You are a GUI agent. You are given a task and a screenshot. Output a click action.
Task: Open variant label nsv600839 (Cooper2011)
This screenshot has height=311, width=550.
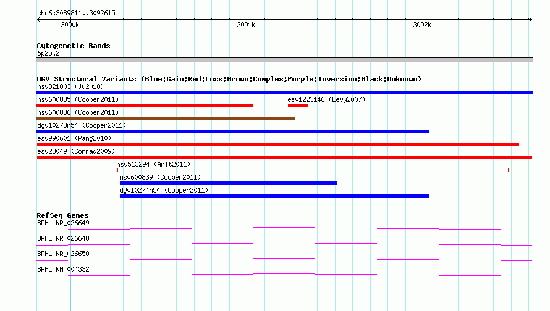click(x=160, y=177)
